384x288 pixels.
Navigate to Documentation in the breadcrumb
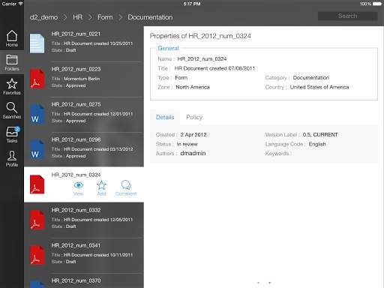(150, 17)
